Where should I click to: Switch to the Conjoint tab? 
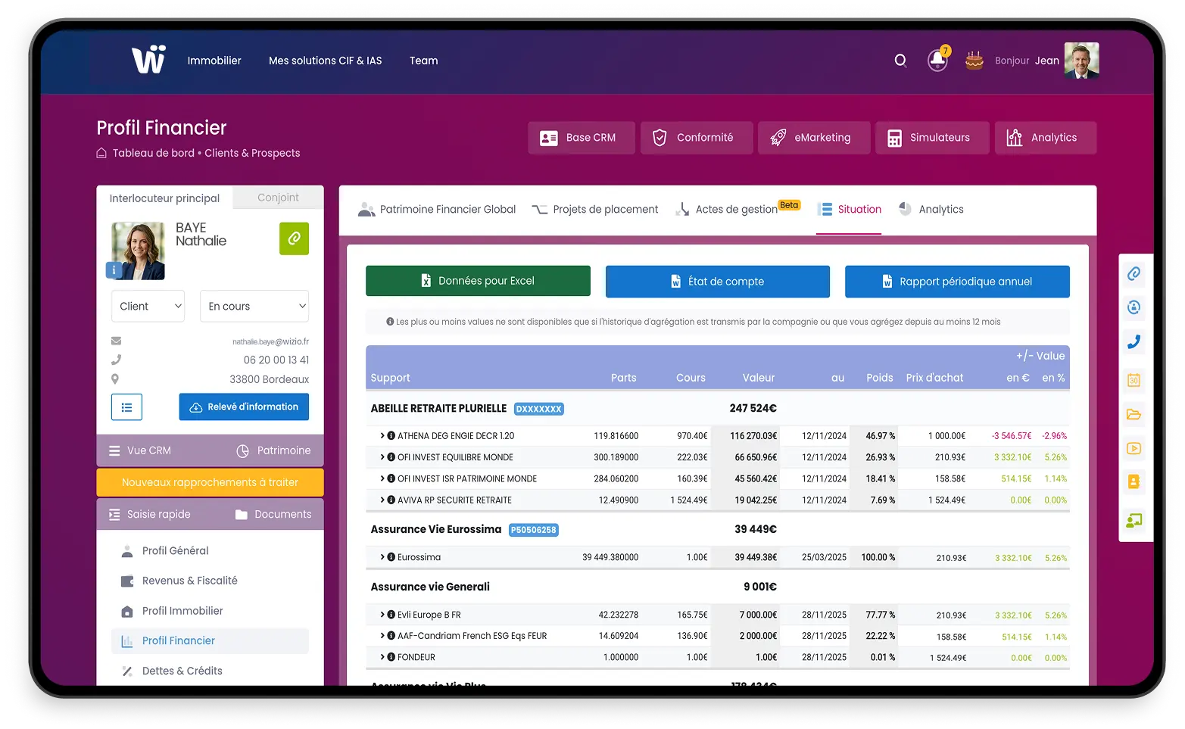point(278,198)
